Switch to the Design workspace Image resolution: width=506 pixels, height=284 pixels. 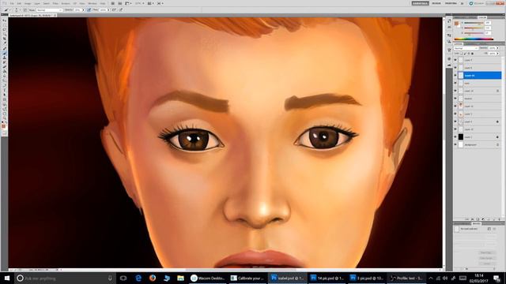click(x=436, y=3)
